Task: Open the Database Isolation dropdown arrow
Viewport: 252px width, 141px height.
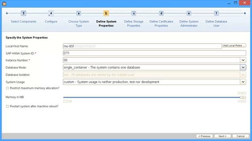Action: tap(243, 75)
